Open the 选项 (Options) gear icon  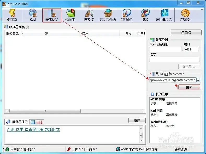[x=185, y=15]
